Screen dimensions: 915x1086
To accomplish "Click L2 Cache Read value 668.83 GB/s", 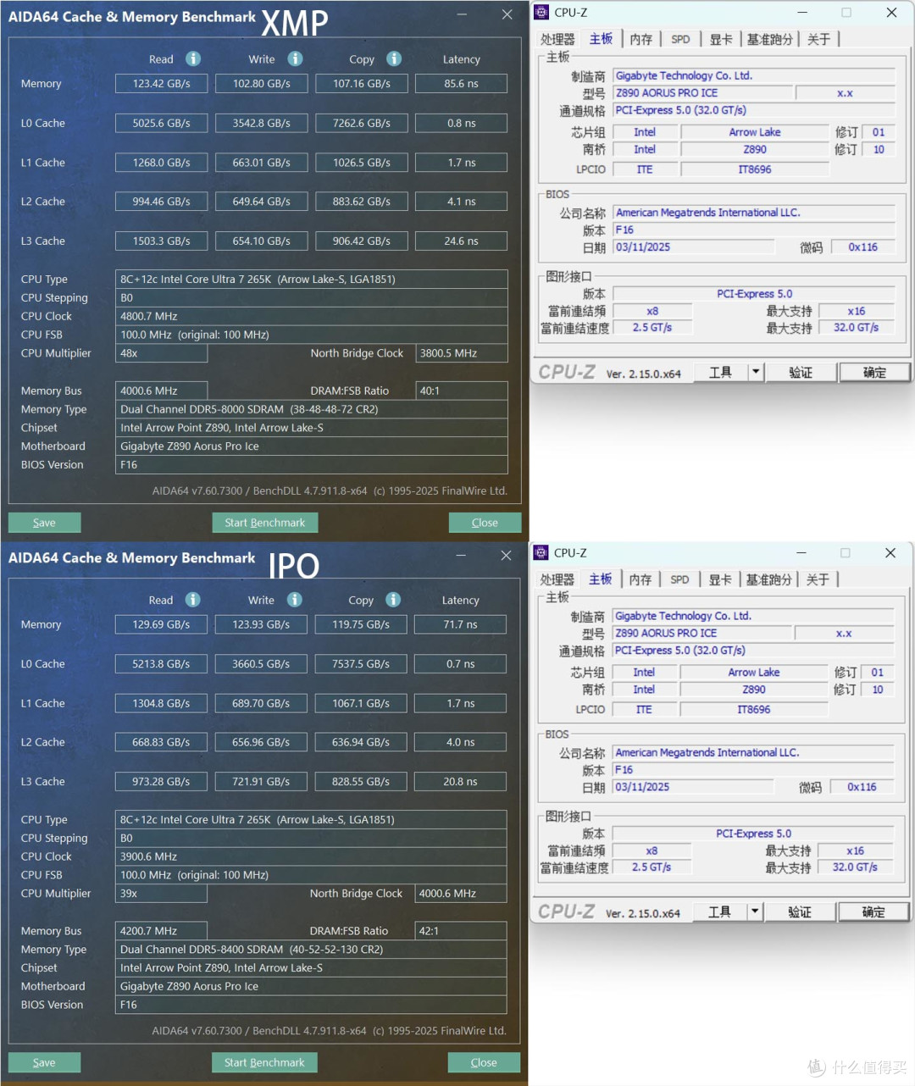I will [161, 742].
